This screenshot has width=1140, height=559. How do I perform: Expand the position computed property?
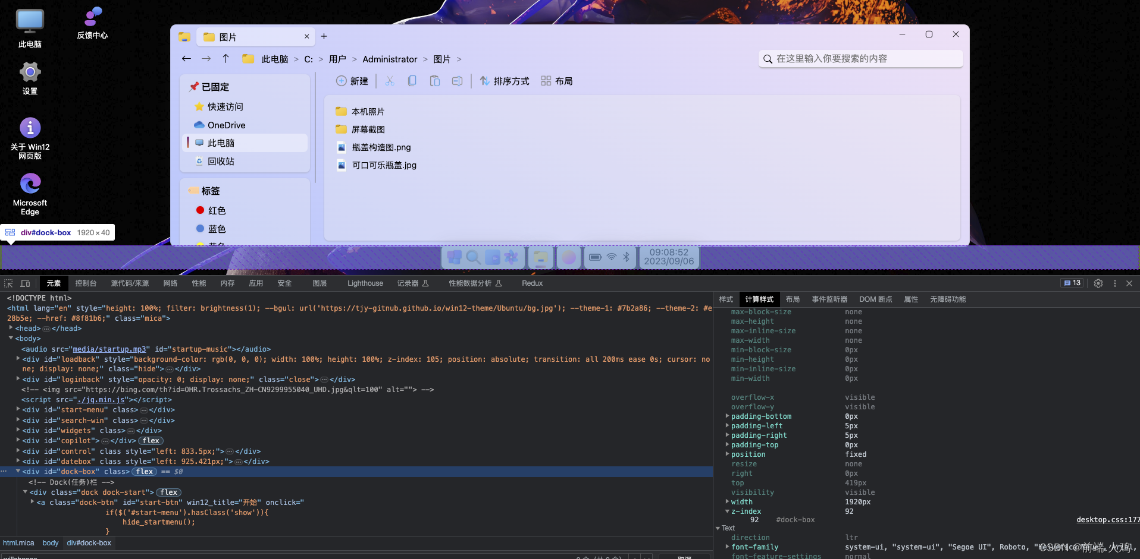tap(727, 454)
